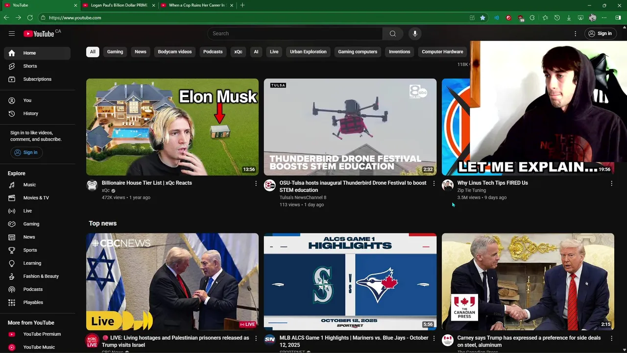Go to Home in sidebar
627x353 pixels.
(37, 53)
